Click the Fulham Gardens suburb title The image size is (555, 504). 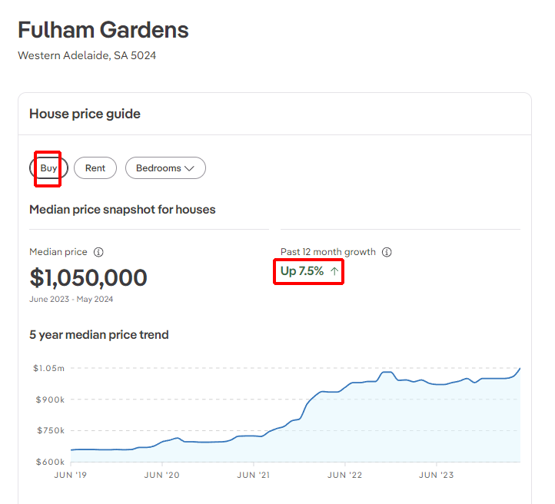[103, 30]
